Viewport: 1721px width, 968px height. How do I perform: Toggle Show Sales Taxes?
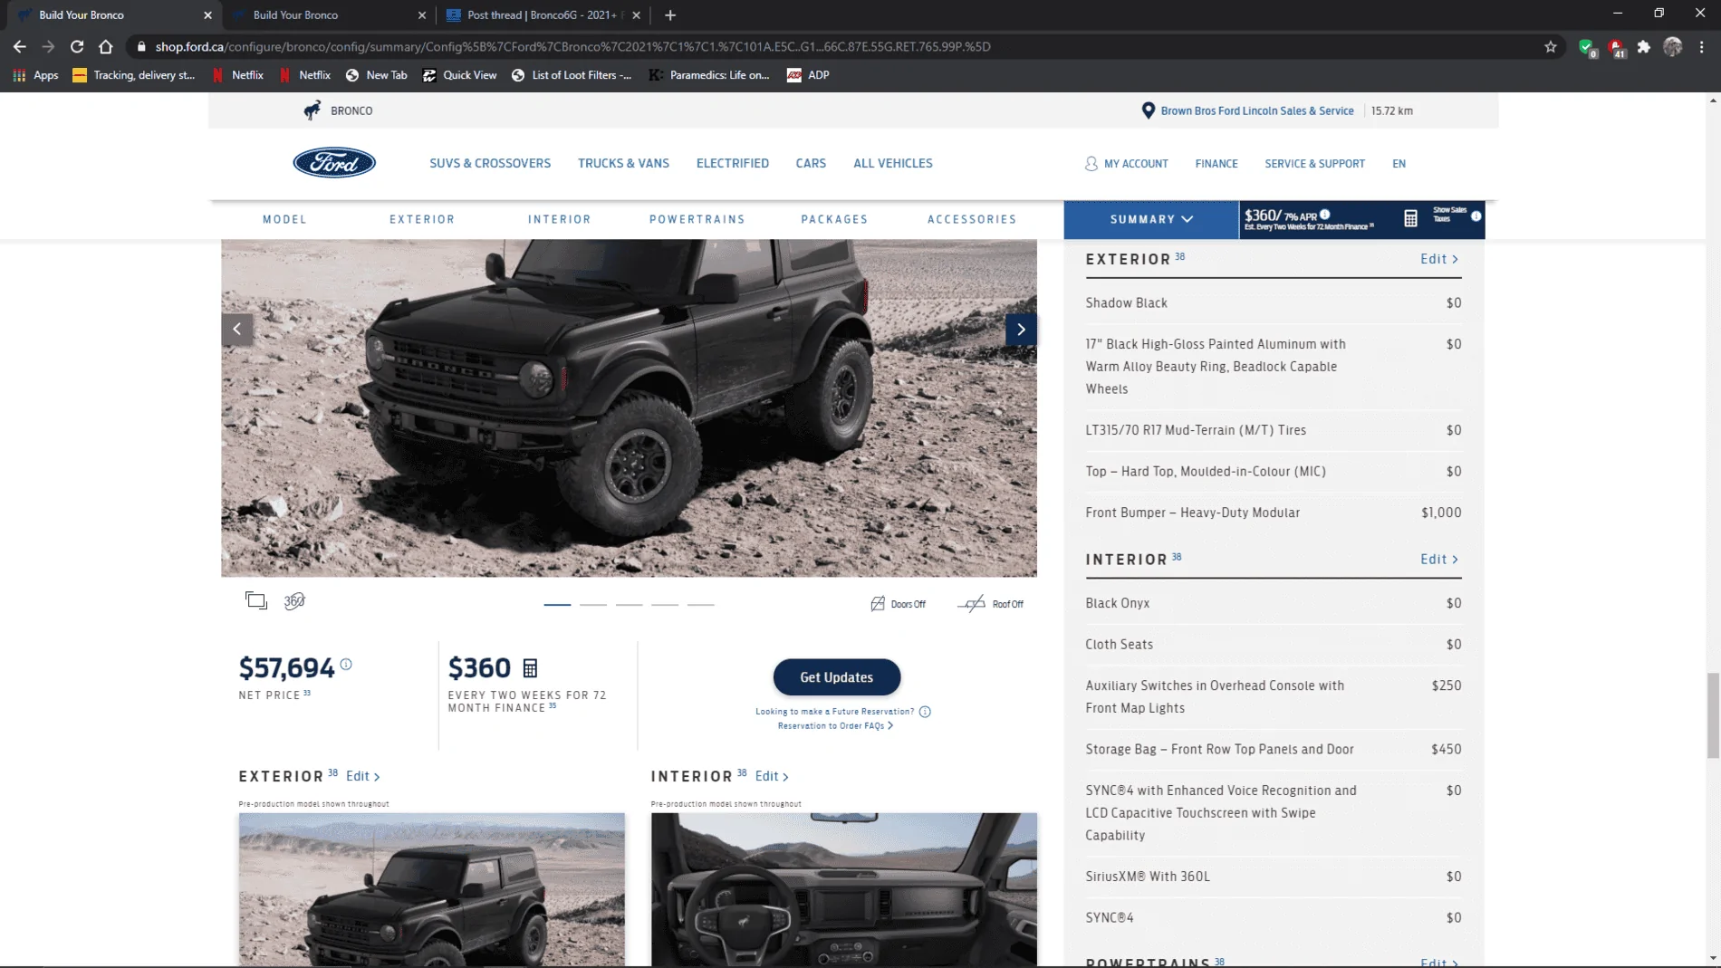pos(1449,215)
